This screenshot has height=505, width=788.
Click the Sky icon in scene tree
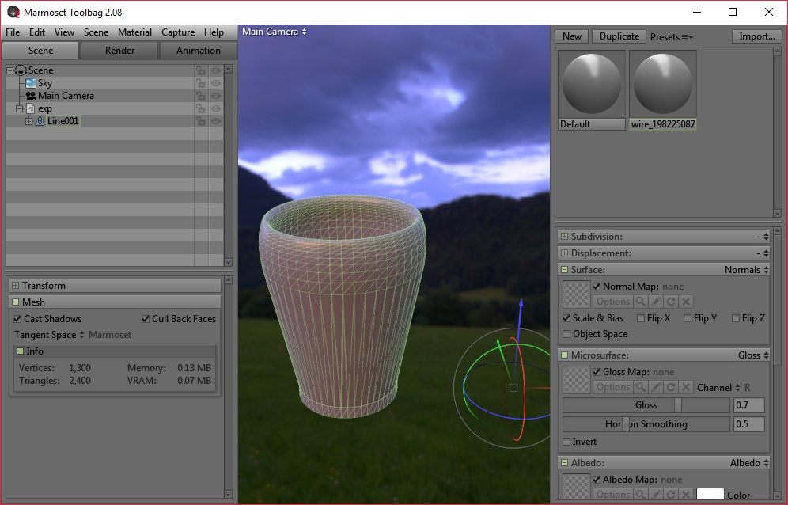pyautogui.click(x=31, y=83)
